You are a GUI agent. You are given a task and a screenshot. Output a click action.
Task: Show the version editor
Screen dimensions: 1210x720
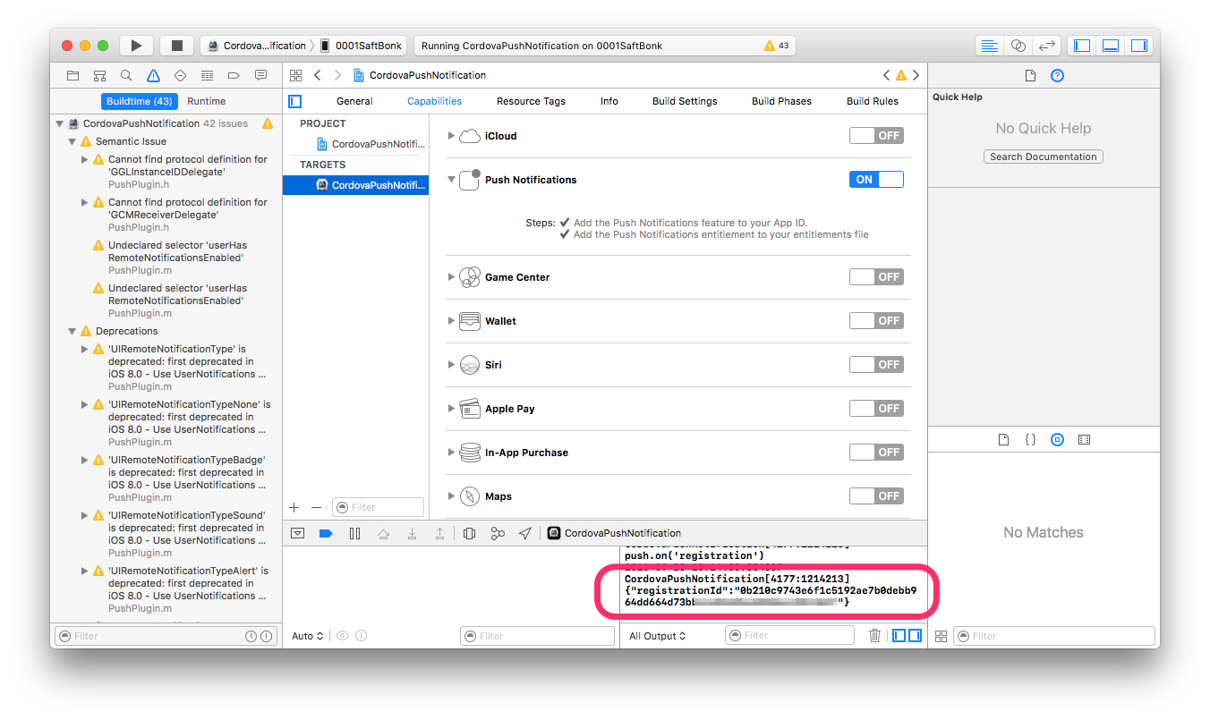click(1046, 46)
